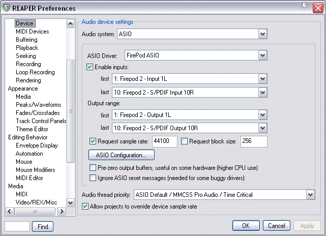Click the category list scroll down arrow
Viewport: 326px width, 236px height.
coord(71,202)
